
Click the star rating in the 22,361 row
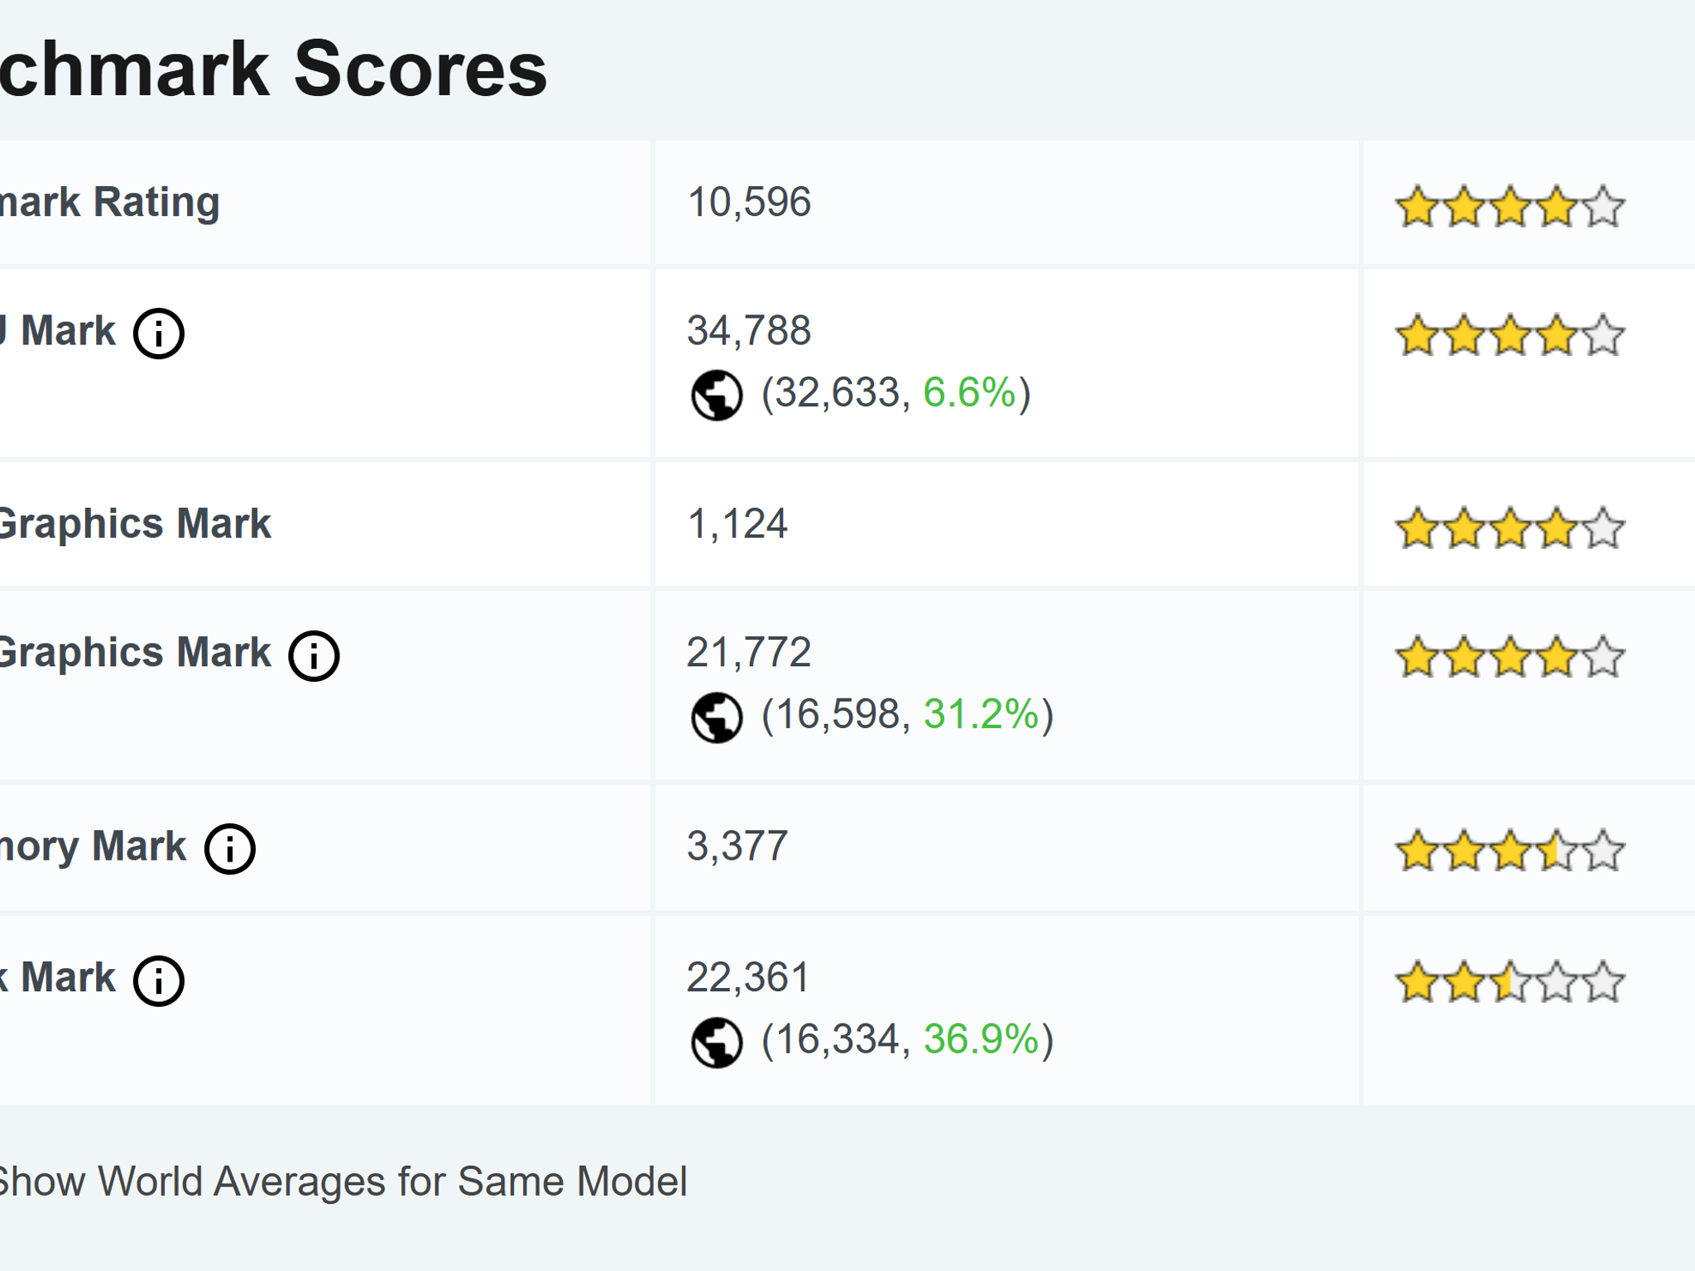pyautogui.click(x=1510, y=981)
